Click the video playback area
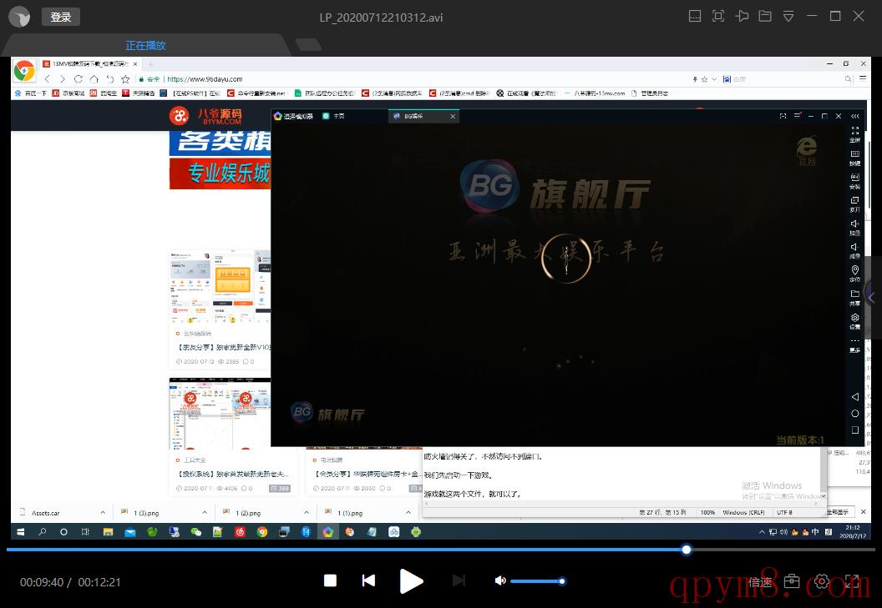 (x=441, y=298)
